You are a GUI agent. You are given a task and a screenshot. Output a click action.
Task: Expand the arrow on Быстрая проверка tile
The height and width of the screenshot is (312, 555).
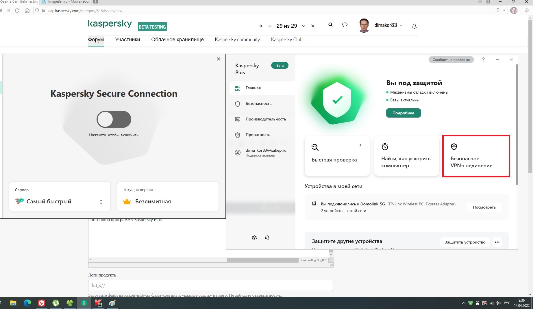[360, 145]
